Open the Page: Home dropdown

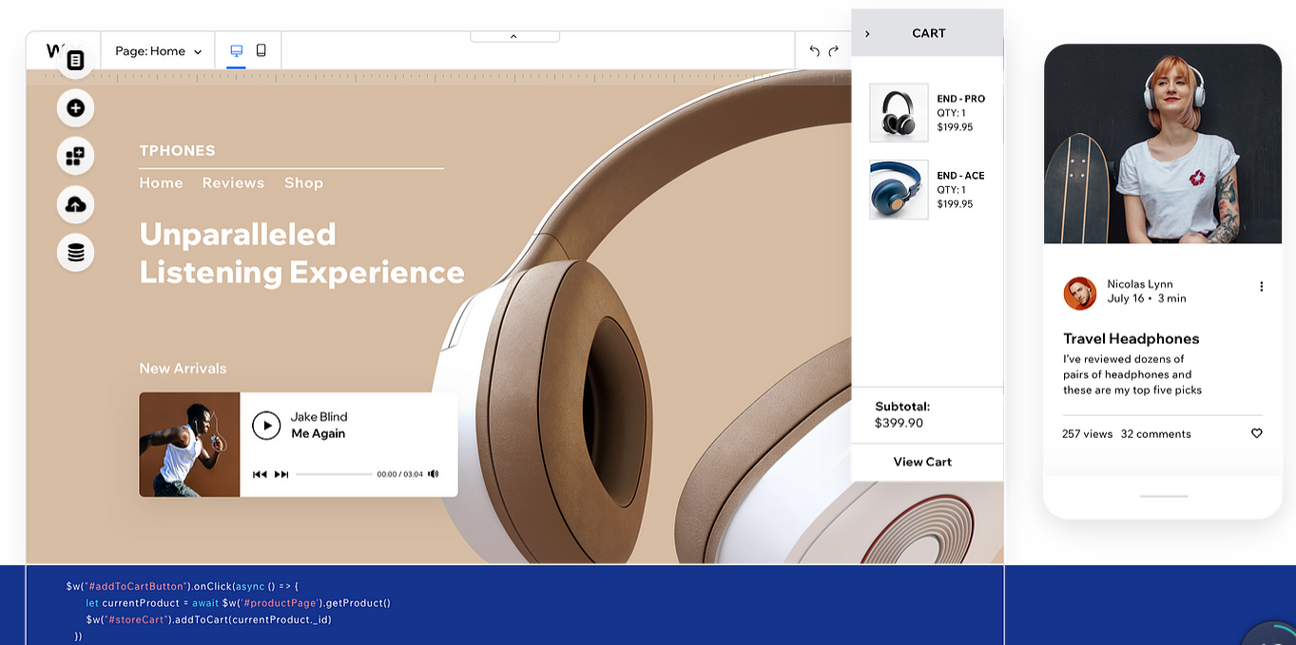click(158, 51)
